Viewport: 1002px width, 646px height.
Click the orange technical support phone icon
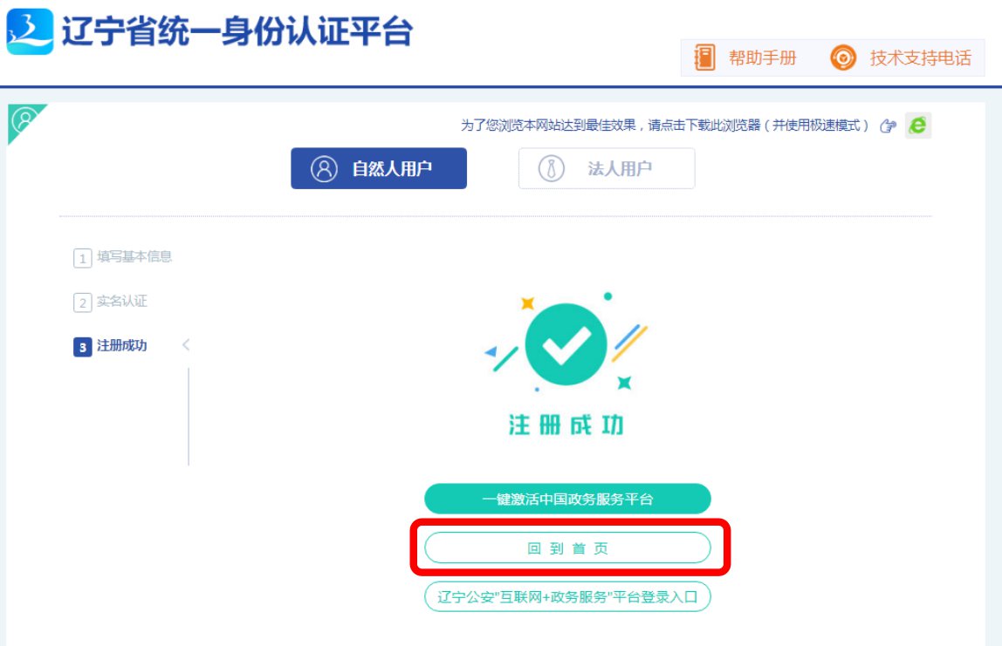[x=843, y=58]
